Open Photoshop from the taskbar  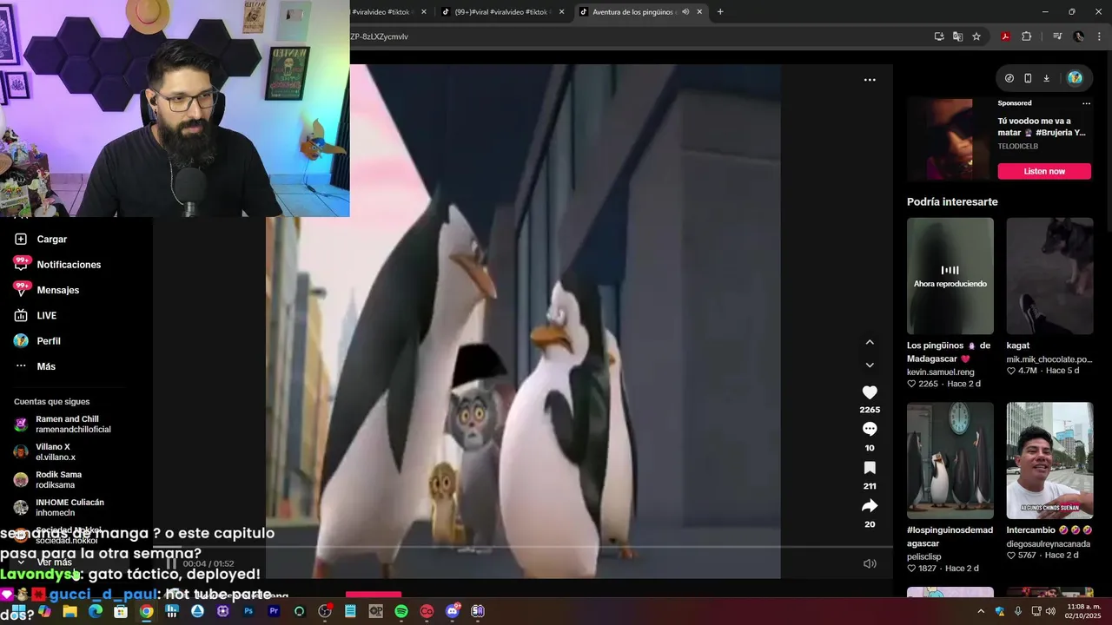(248, 611)
